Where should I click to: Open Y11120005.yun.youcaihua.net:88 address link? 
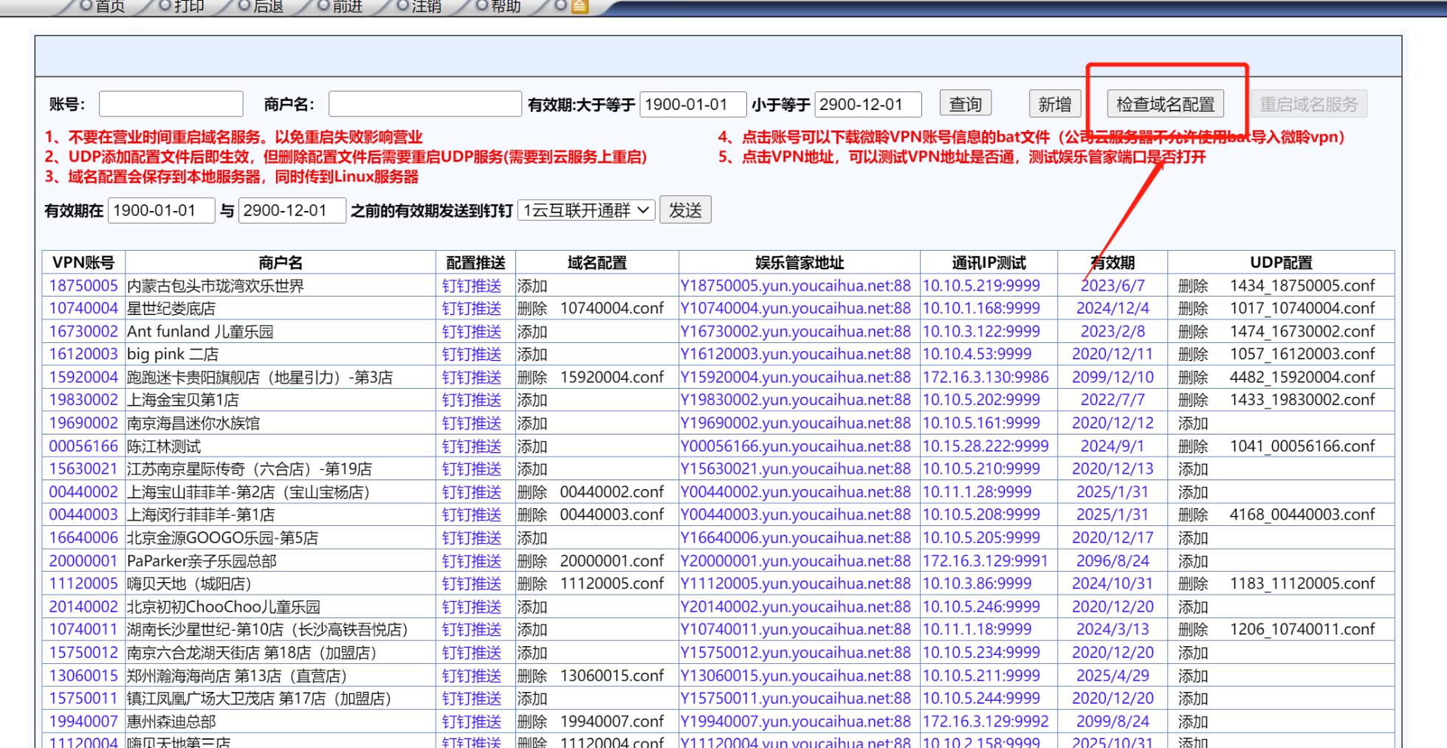[796, 583]
